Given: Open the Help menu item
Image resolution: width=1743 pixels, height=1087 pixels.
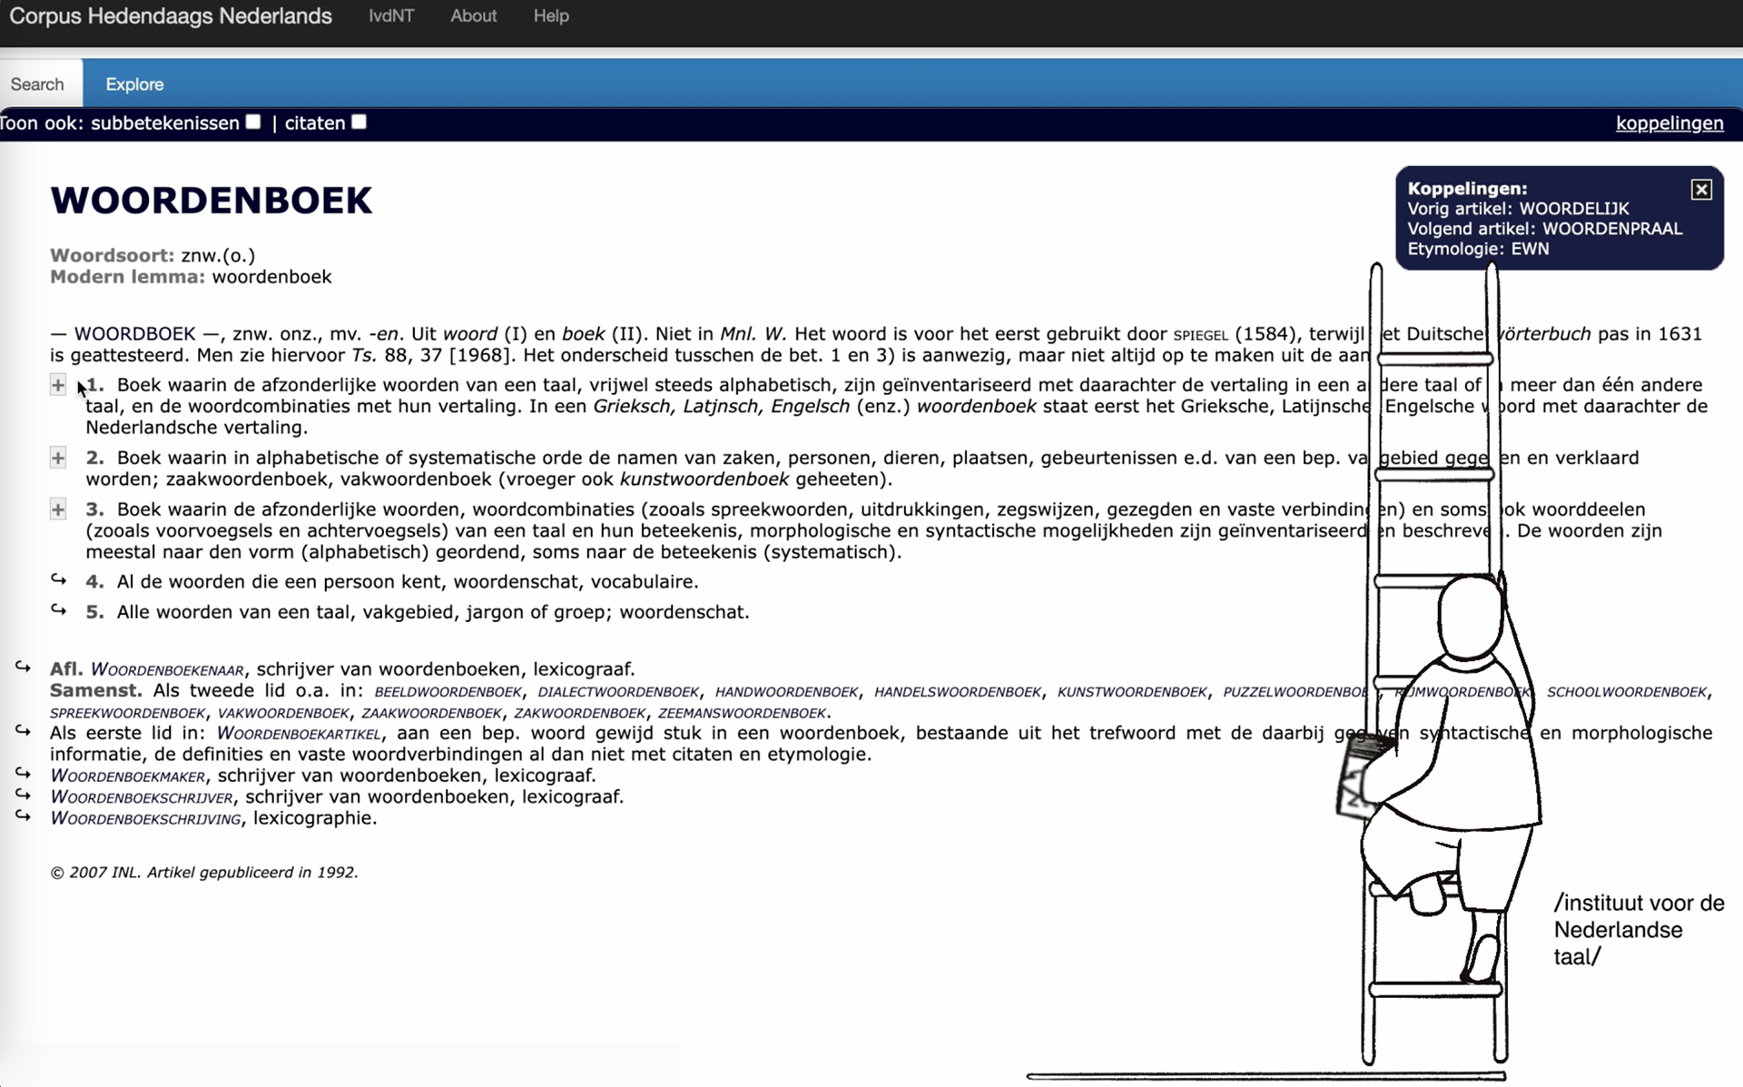Looking at the screenshot, I should [x=551, y=15].
